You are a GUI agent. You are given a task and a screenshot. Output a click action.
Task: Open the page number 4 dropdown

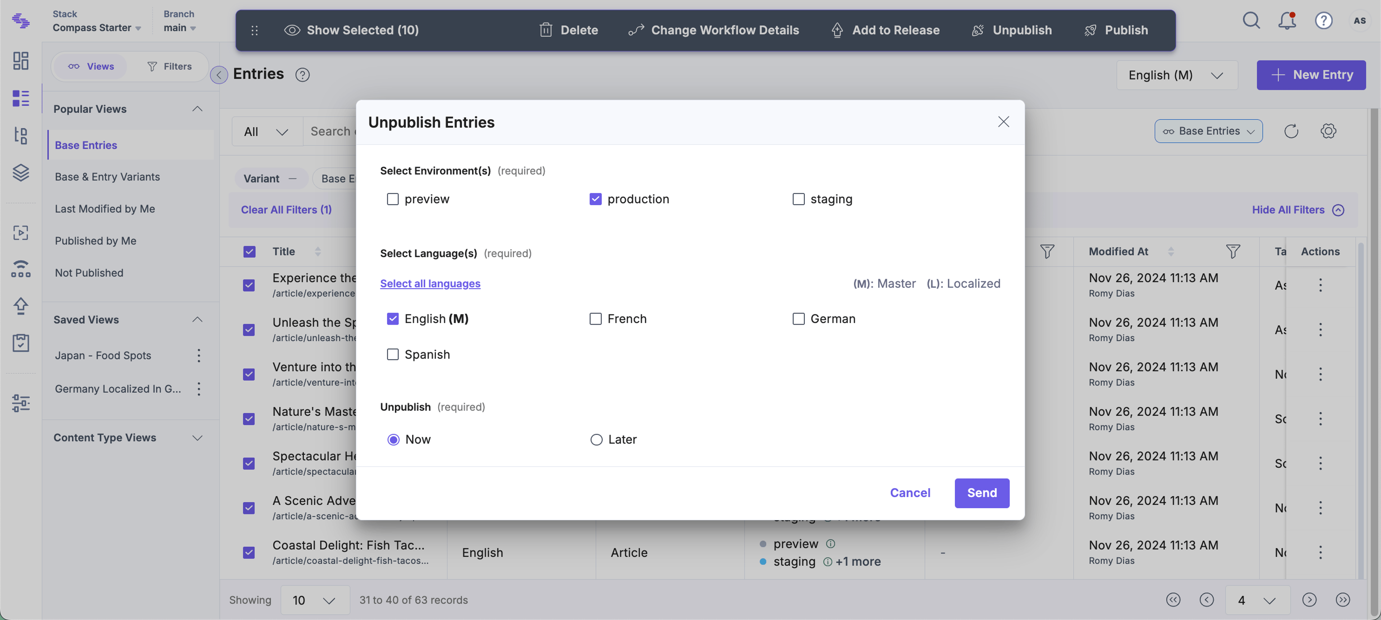(x=1257, y=600)
